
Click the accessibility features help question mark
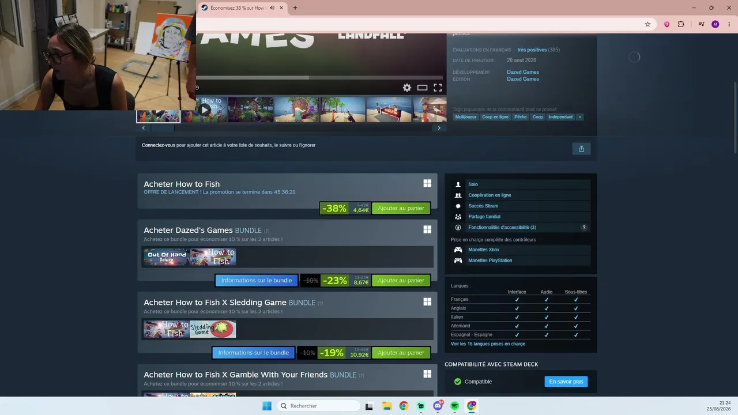tap(583, 228)
